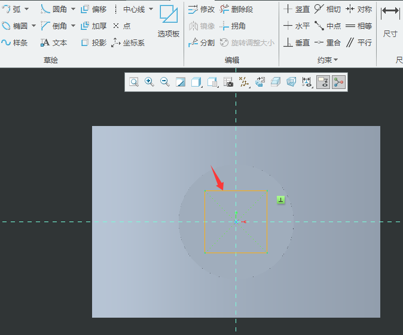Click the 修改 (modify) command

[202, 9]
